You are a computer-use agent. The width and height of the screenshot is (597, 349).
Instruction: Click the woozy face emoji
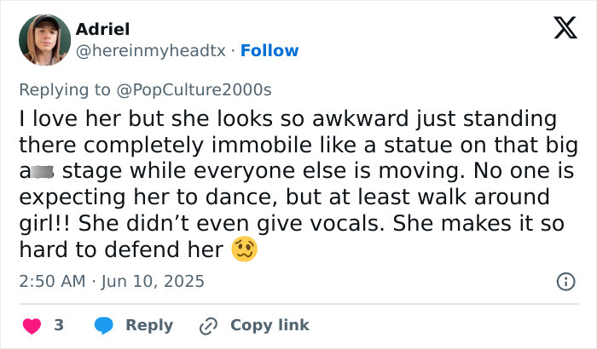coord(244,250)
